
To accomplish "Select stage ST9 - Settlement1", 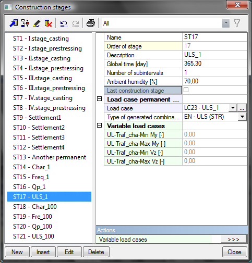I will click(x=37, y=118).
